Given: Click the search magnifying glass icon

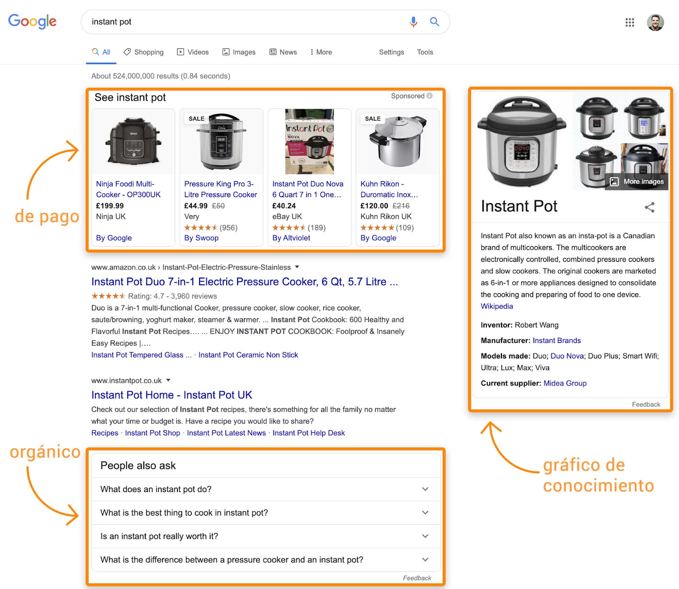Looking at the screenshot, I should tap(434, 22).
